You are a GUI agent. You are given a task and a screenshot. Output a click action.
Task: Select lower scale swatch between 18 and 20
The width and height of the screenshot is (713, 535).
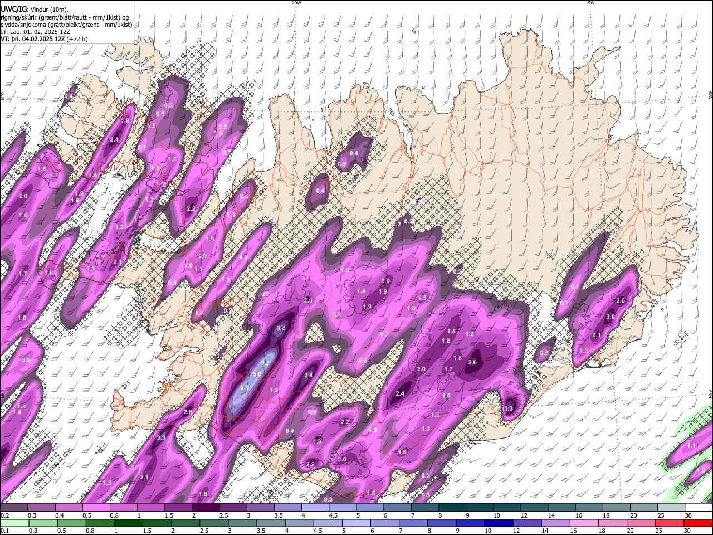[612, 523]
